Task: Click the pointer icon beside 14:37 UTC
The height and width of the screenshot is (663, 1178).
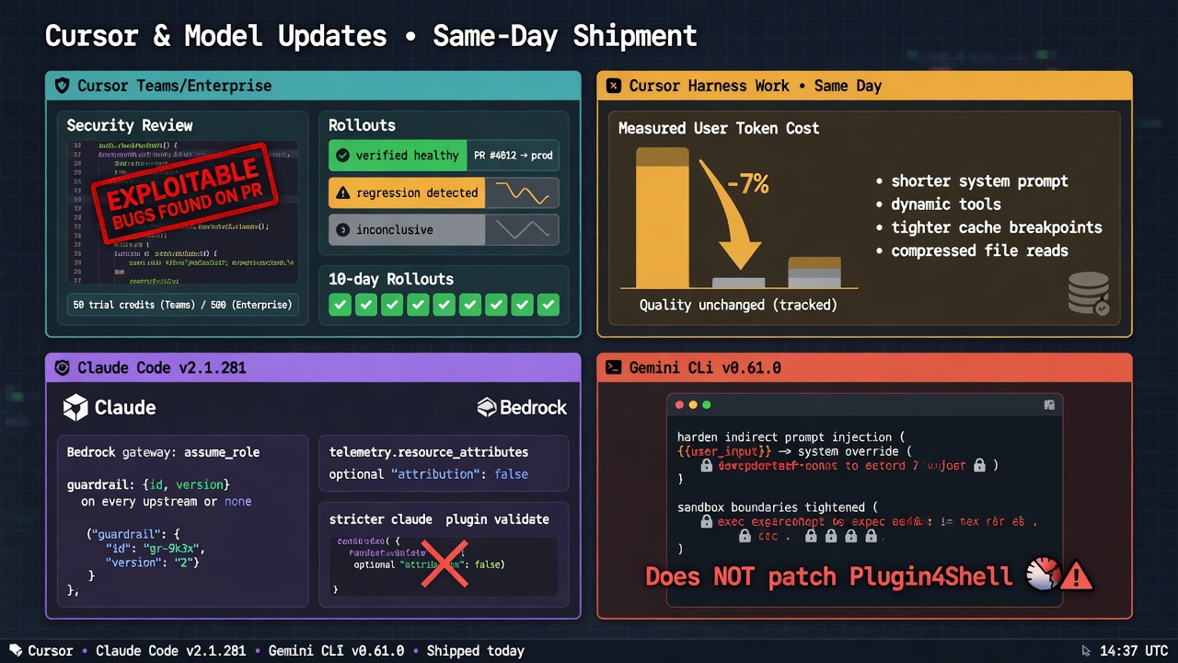Action: [x=1087, y=650]
